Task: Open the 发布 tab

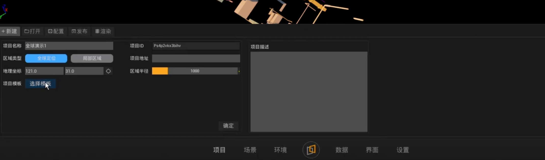Action: [80, 31]
